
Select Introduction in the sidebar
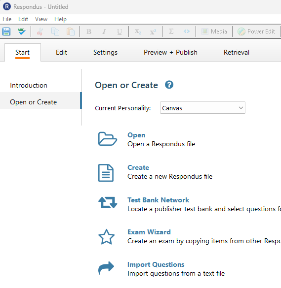click(29, 85)
